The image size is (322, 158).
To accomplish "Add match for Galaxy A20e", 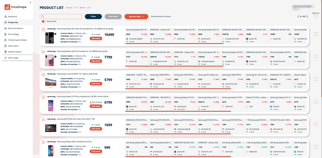I will coord(96,151).
